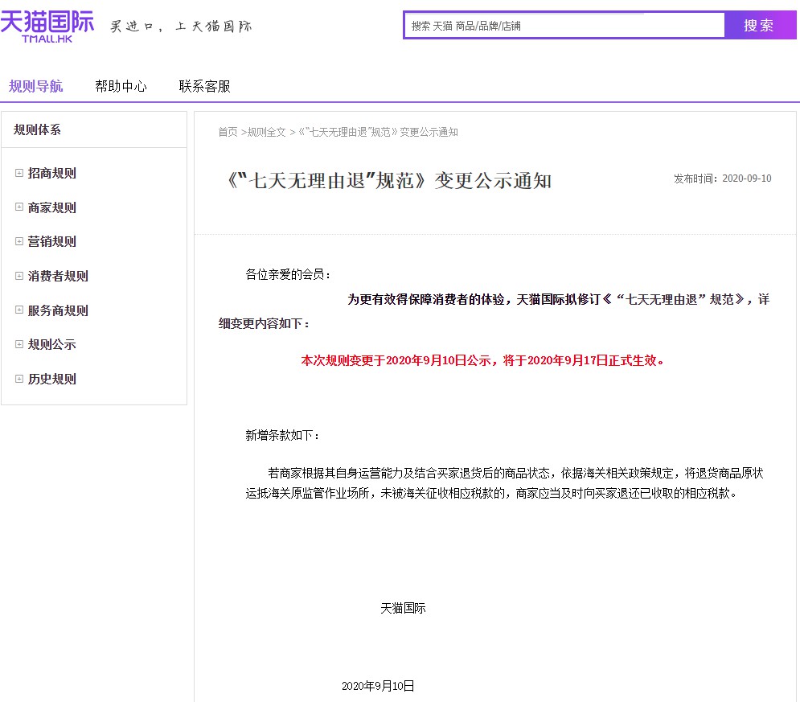Click the 新增条款如下: heading

pyautogui.click(x=283, y=435)
